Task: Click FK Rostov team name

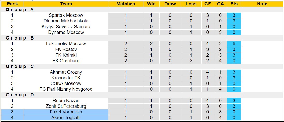Action: [x=66, y=49]
